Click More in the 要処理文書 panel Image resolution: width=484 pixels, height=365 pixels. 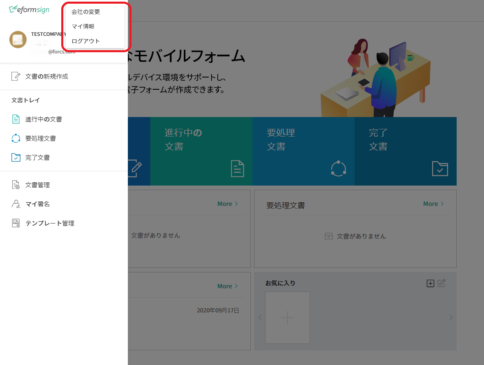point(433,204)
